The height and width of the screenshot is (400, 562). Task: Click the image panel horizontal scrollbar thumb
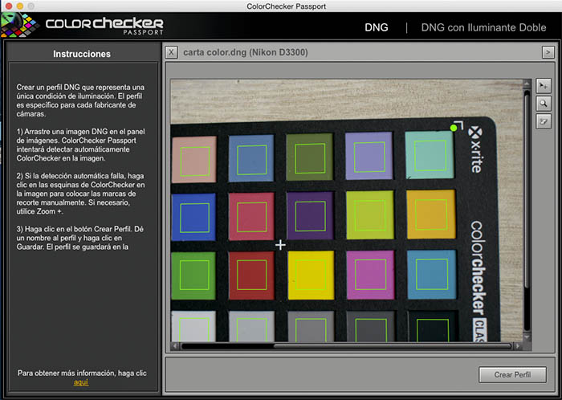(393, 346)
